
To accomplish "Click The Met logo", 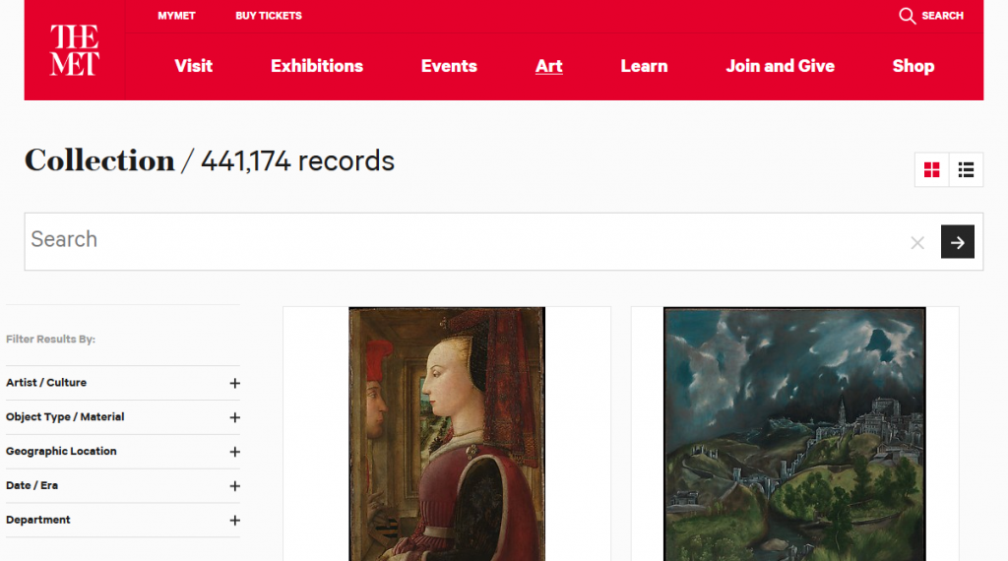I will 75,50.
